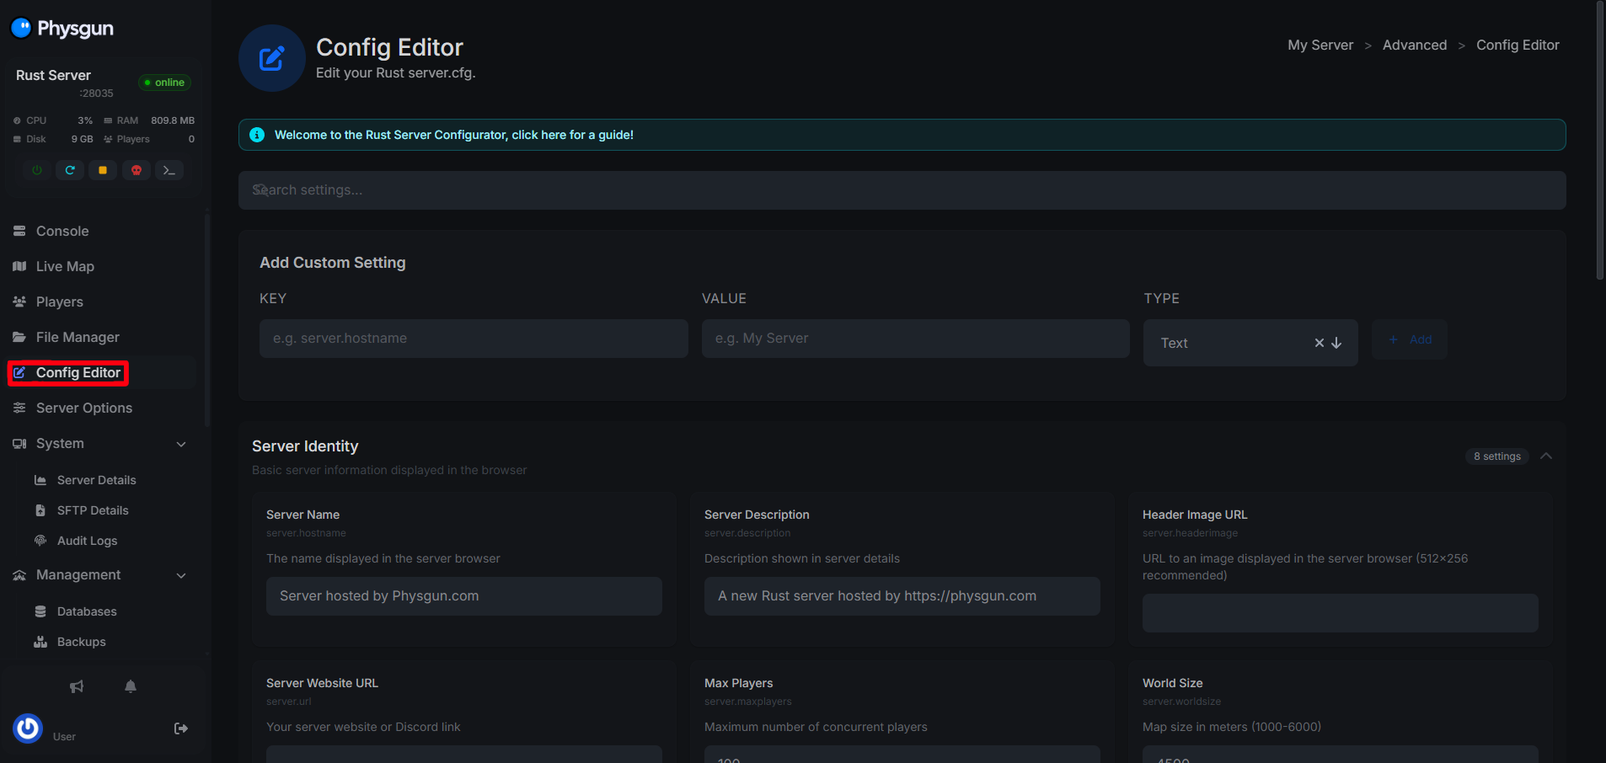Open Server Options in the sidebar
The width and height of the screenshot is (1606, 763).
click(83, 408)
